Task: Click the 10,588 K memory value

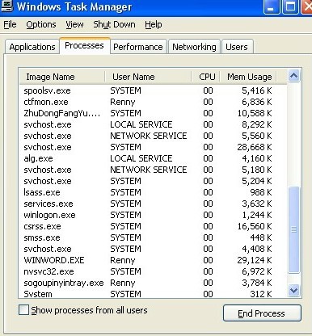Action: 255,113
